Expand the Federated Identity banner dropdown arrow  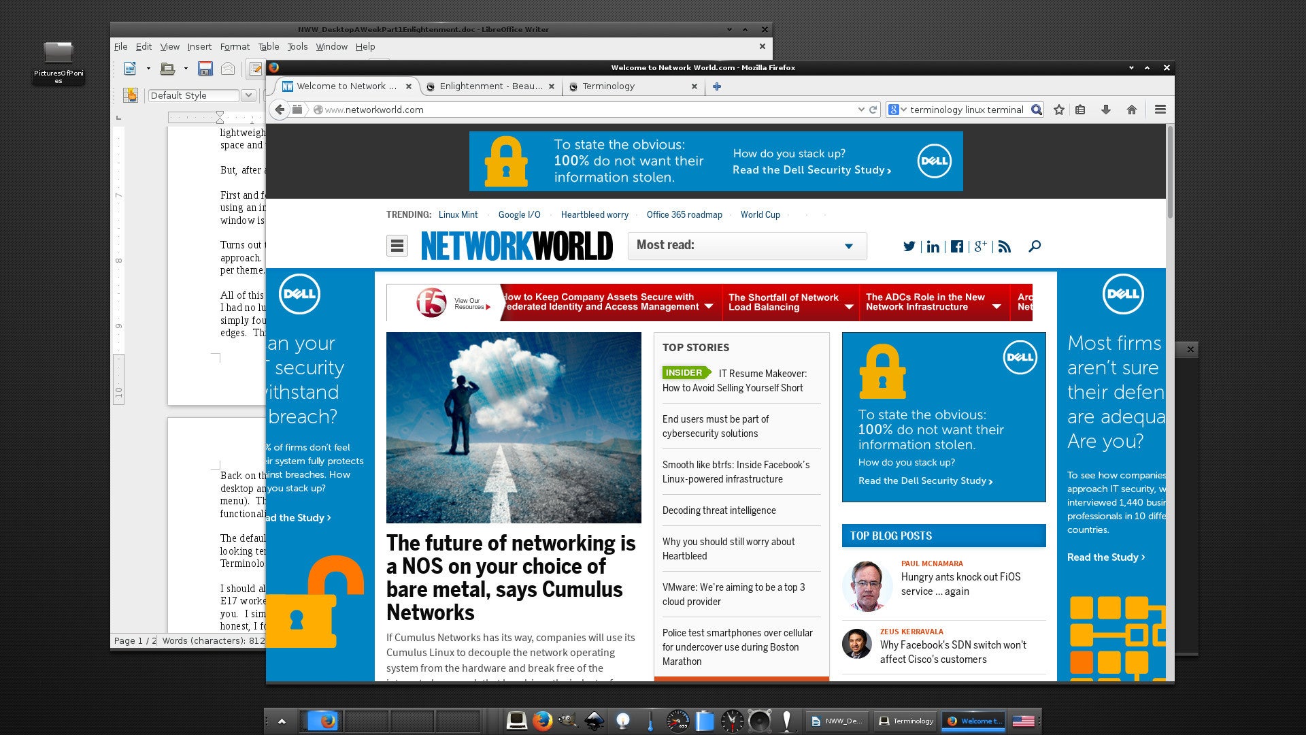point(709,307)
